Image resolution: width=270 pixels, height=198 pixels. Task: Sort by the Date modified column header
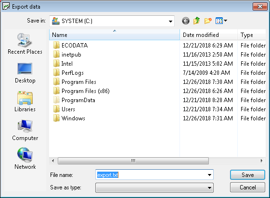tap(209, 35)
